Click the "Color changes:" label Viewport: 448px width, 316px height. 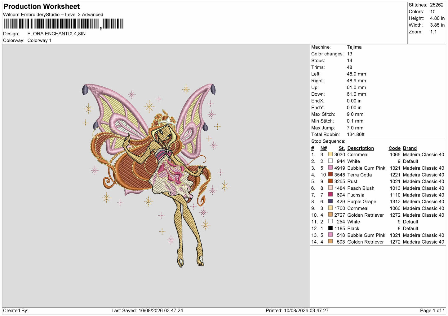click(327, 54)
